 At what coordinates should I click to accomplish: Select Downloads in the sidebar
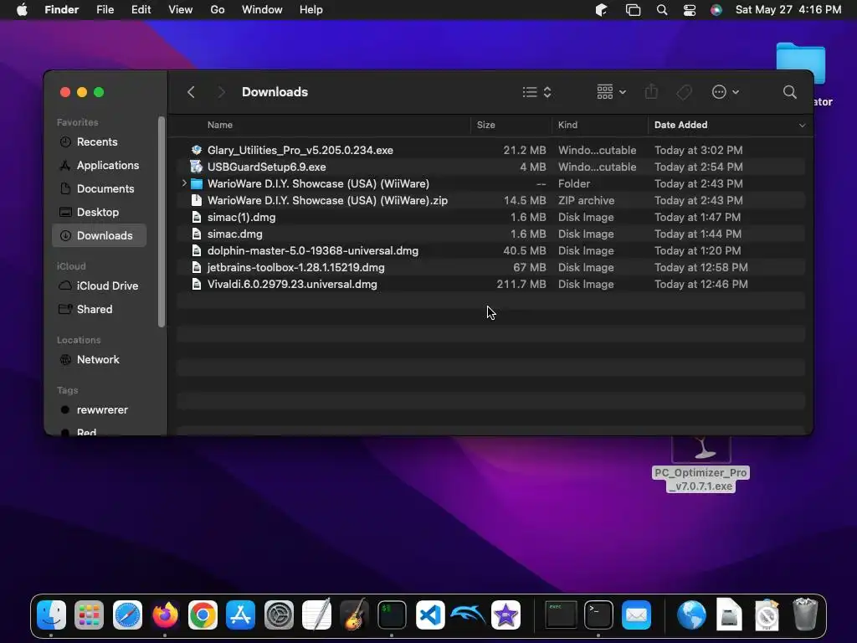[99, 235]
